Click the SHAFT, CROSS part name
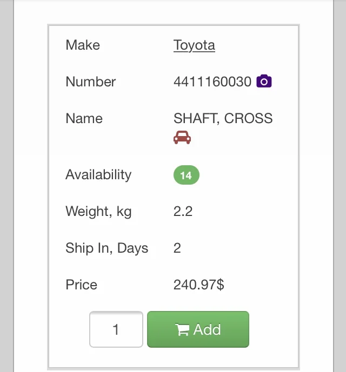Viewport: 346px width, 372px height. click(223, 118)
